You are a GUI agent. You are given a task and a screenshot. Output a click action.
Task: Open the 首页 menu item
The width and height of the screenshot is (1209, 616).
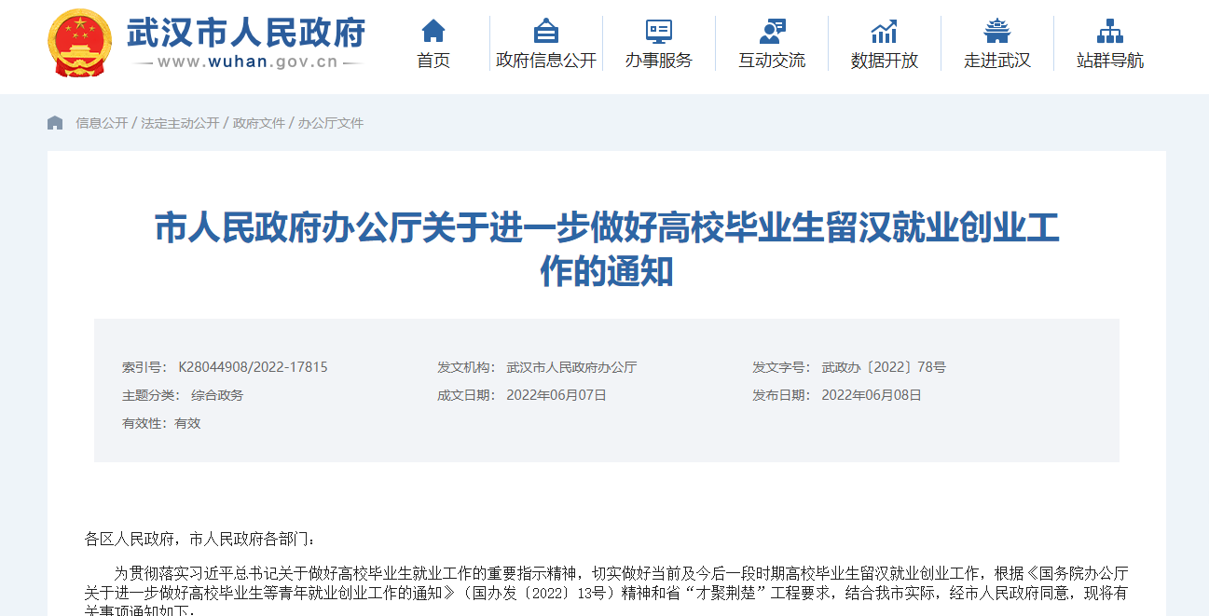433,61
